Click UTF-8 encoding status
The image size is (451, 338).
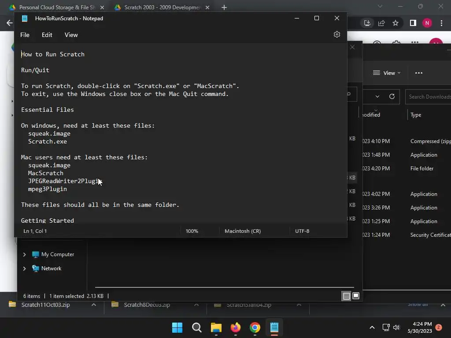click(x=302, y=231)
